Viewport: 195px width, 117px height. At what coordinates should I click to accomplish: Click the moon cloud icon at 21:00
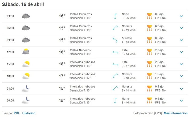tap(26, 88)
